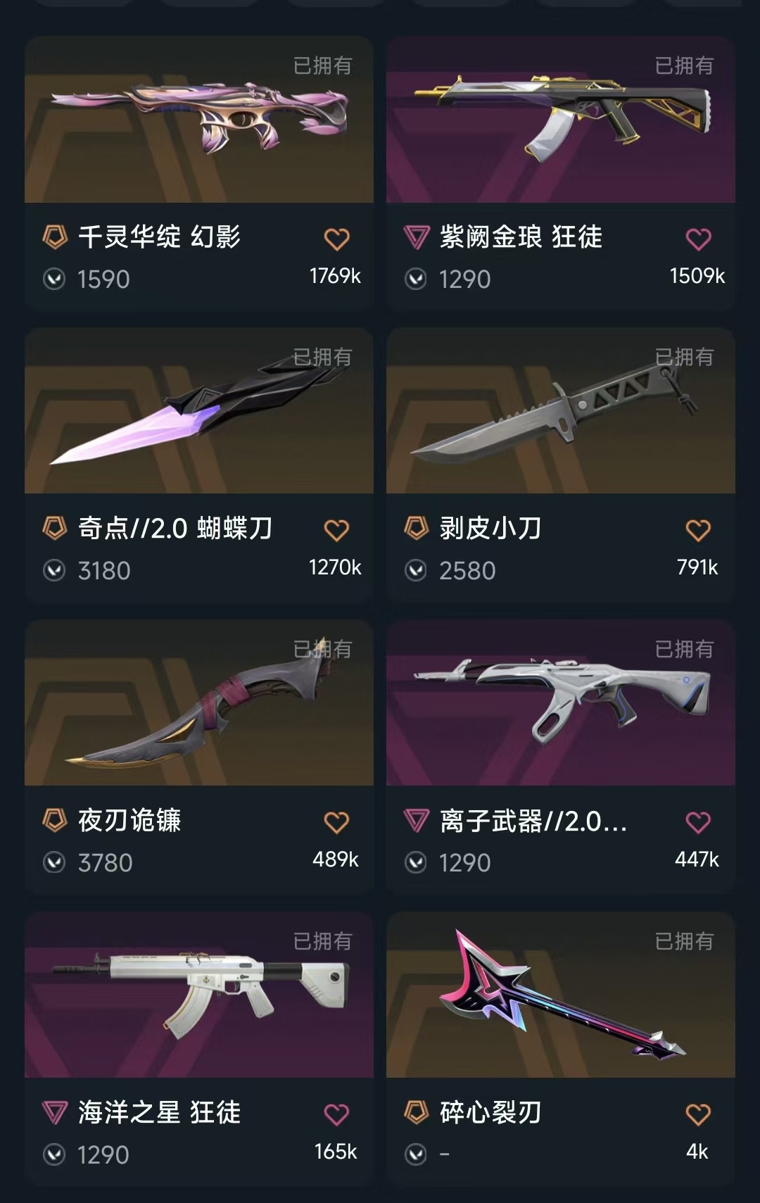Toggle favorite heart on 紫阙金琅 狂徒
The width and height of the screenshot is (760, 1203).
tap(698, 239)
